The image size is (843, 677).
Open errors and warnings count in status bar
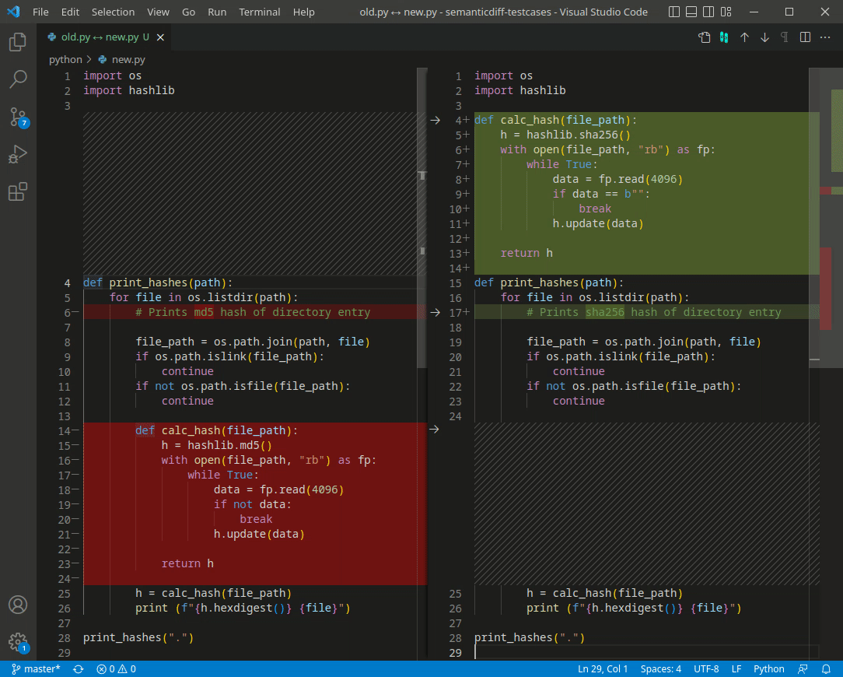click(x=116, y=669)
